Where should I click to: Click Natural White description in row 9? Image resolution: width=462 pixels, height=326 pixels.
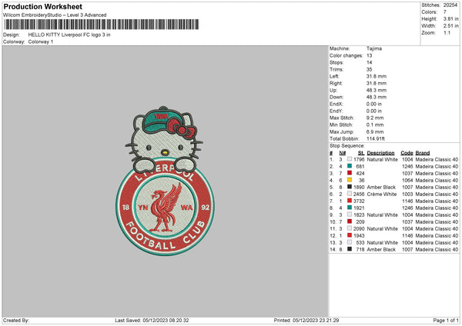point(383,215)
